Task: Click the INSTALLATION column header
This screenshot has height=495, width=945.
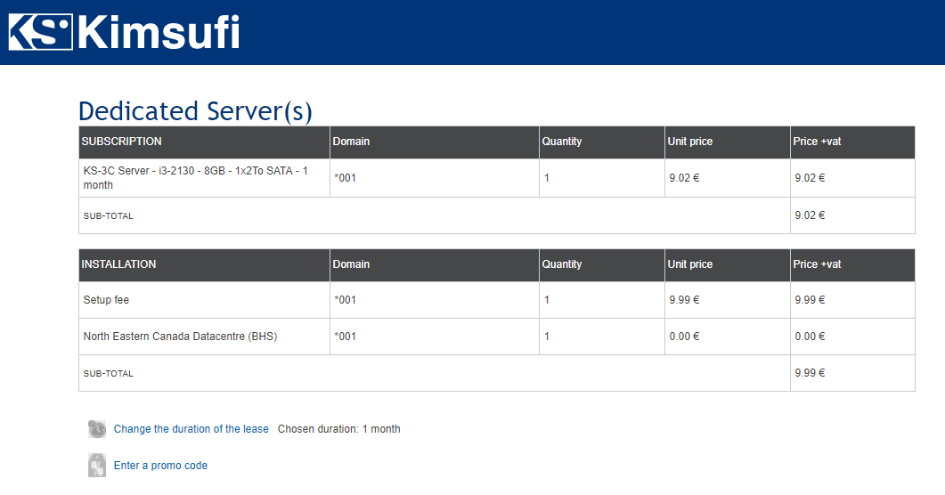Action: [x=118, y=264]
